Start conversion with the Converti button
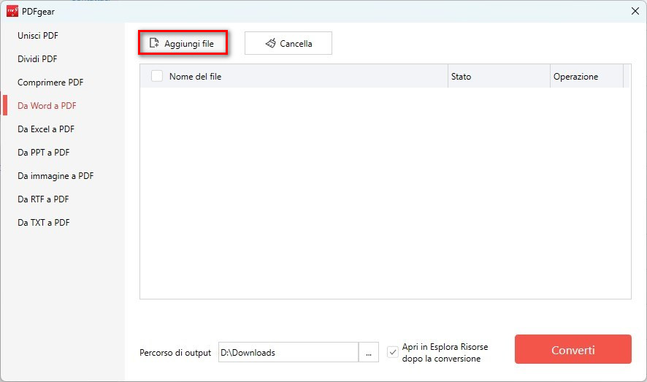Screen dimensions: 647x382 (573, 349)
